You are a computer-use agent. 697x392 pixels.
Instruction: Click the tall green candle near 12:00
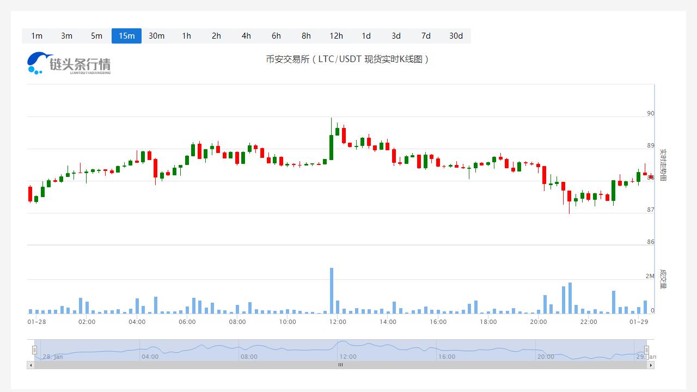(331, 148)
